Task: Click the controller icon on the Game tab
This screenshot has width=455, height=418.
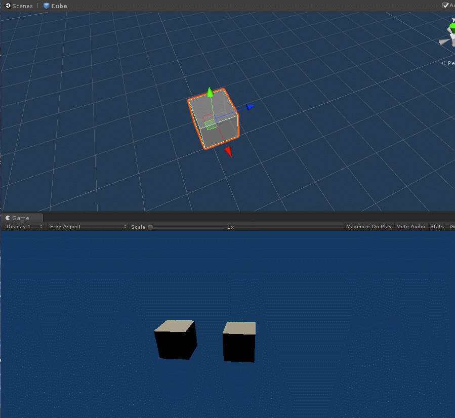Action: point(9,218)
